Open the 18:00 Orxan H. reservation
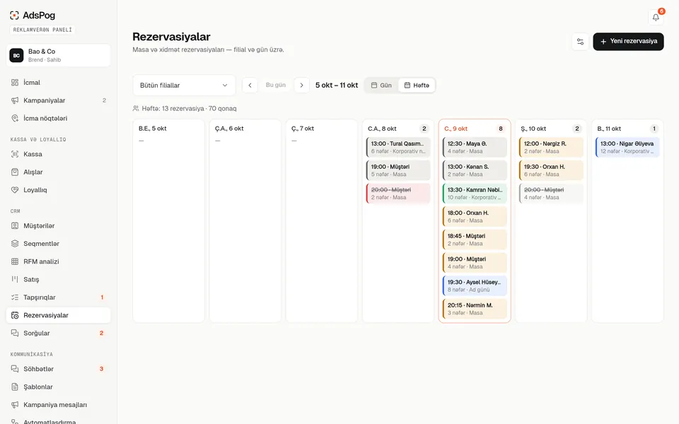 point(475,216)
